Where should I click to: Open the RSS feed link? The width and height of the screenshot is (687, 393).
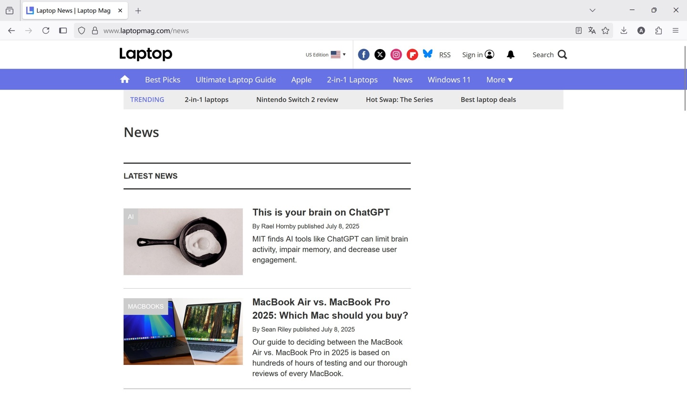445,54
